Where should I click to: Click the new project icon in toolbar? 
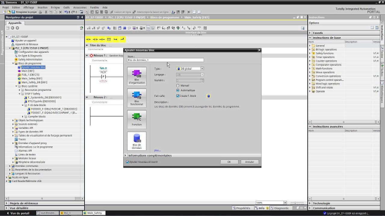coord(4,12)
